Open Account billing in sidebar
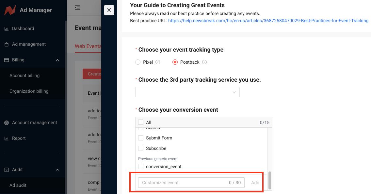This screenshot has width=371, height=194. click(x=24, y=75)
